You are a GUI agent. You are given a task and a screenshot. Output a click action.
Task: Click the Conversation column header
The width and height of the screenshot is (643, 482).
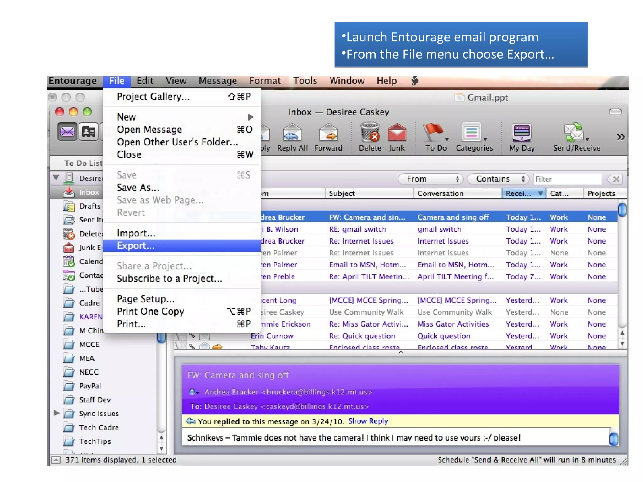(x=457, y=194)
